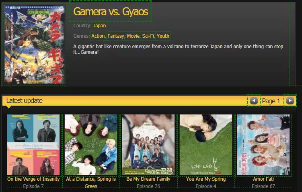This screenshot has width=302, height=192.
Task: Open the Amor Fati title link
Action: point(263,179)
